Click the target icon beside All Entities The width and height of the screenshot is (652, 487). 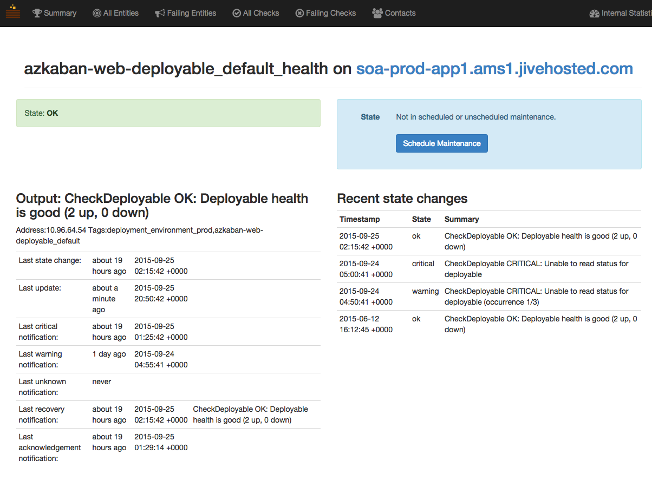(x=97, y=13)
